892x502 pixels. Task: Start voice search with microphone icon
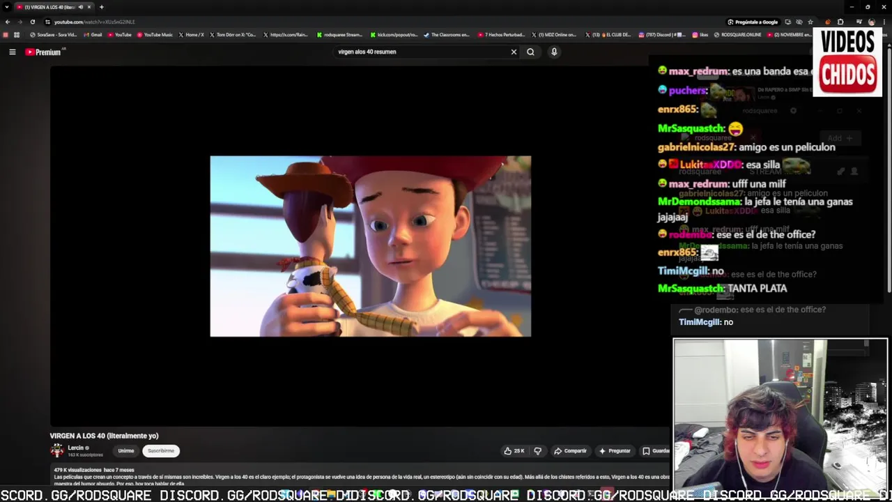tap(554, 52)
